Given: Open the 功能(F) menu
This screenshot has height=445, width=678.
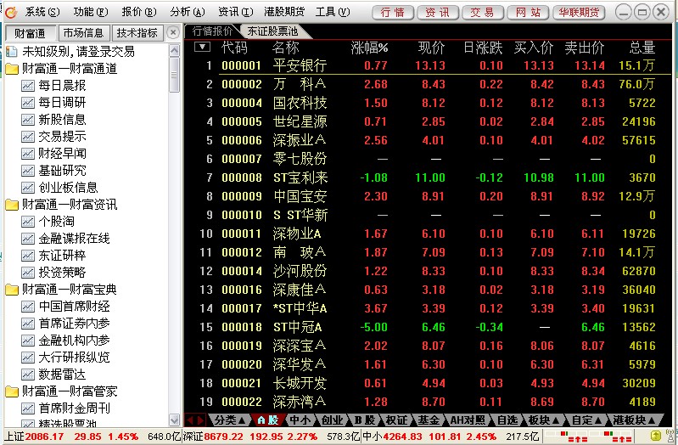Looking at the screenshot, I should (91, 12).
